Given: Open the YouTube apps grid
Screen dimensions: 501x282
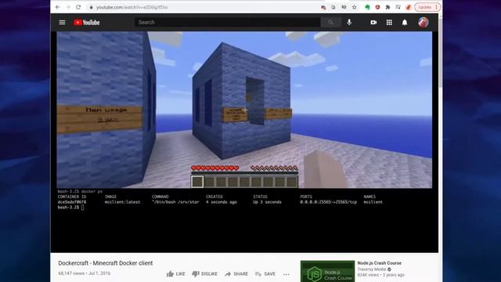Looking at the screenshot, I should coord(389,23).
